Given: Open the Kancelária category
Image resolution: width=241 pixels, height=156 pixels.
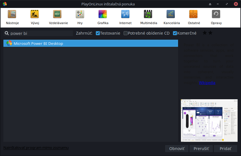Looking at the screenshot, I should [172, 17].
